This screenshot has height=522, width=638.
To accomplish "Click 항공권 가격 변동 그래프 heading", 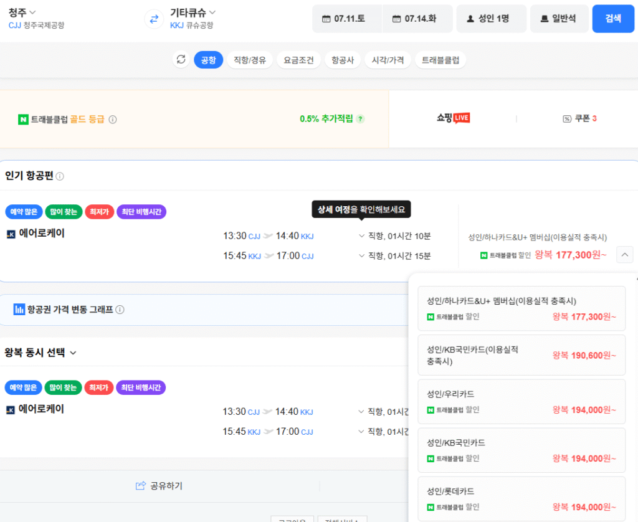I will click(70, 310).
